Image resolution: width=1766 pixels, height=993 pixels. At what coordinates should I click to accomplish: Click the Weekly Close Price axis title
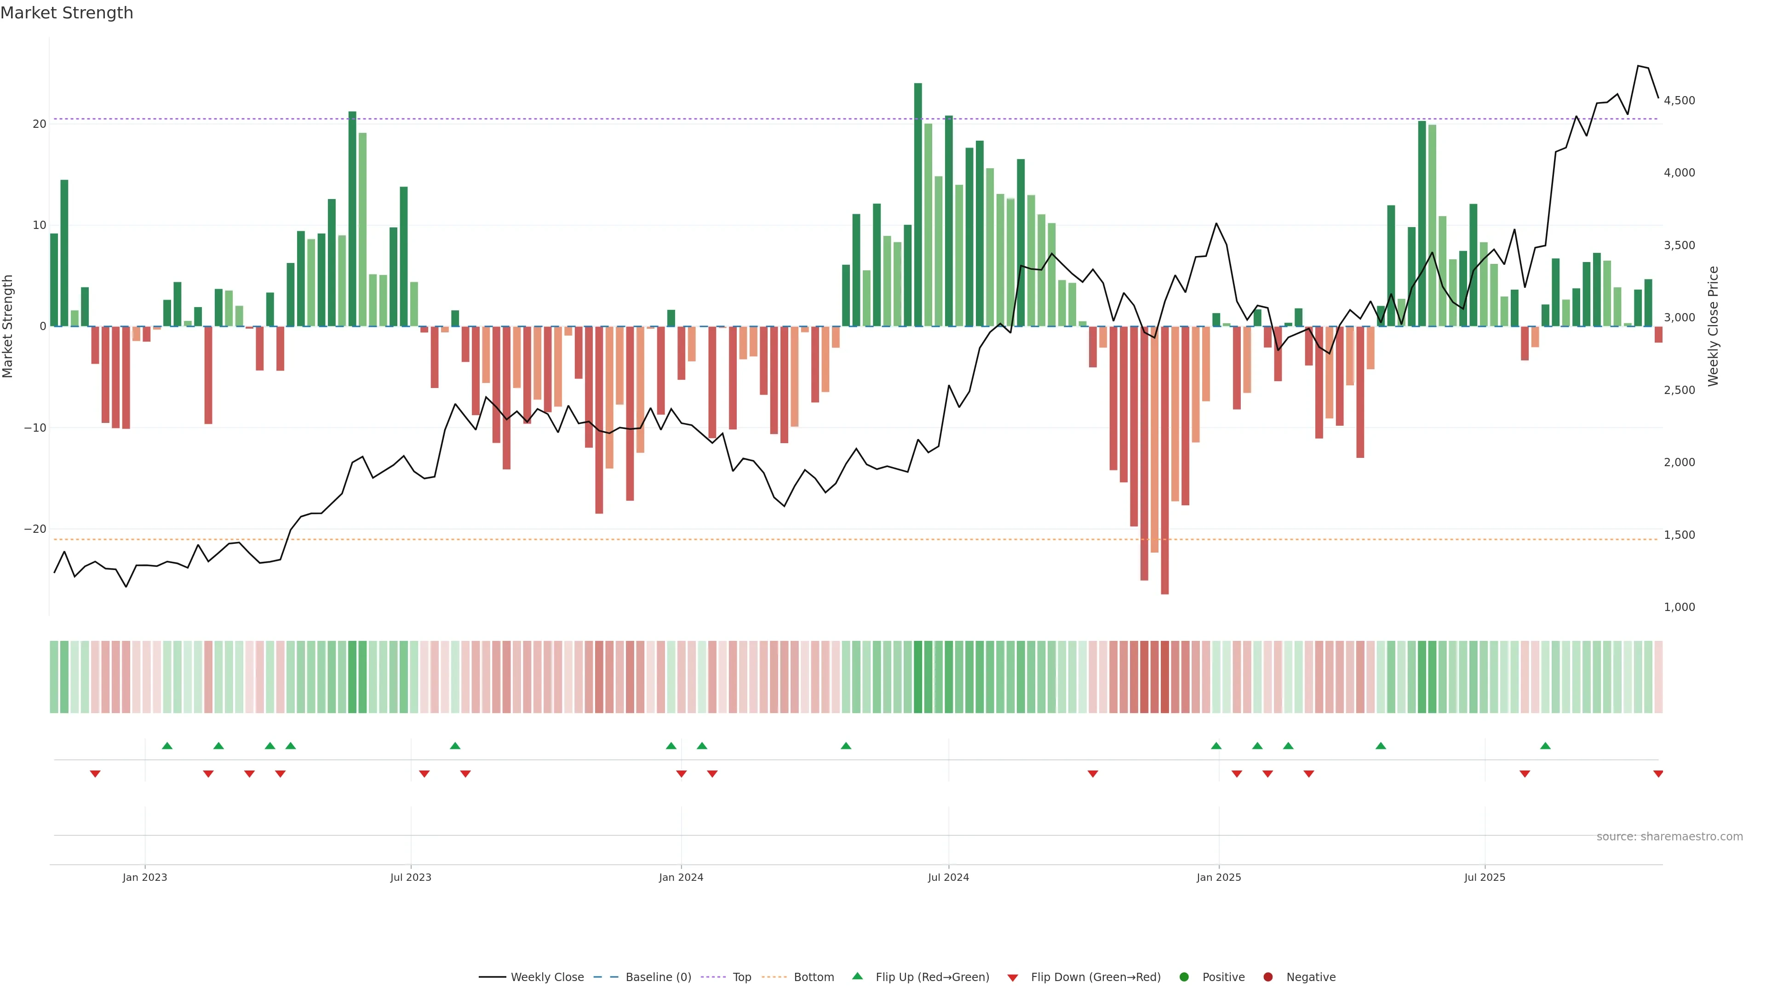(x=1713, y=326)
